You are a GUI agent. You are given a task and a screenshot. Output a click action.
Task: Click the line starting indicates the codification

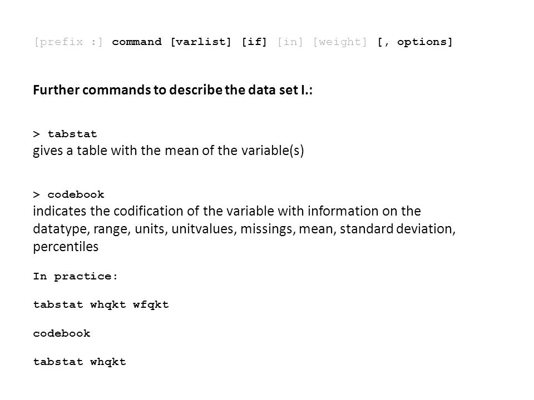(x=227, y=211)
